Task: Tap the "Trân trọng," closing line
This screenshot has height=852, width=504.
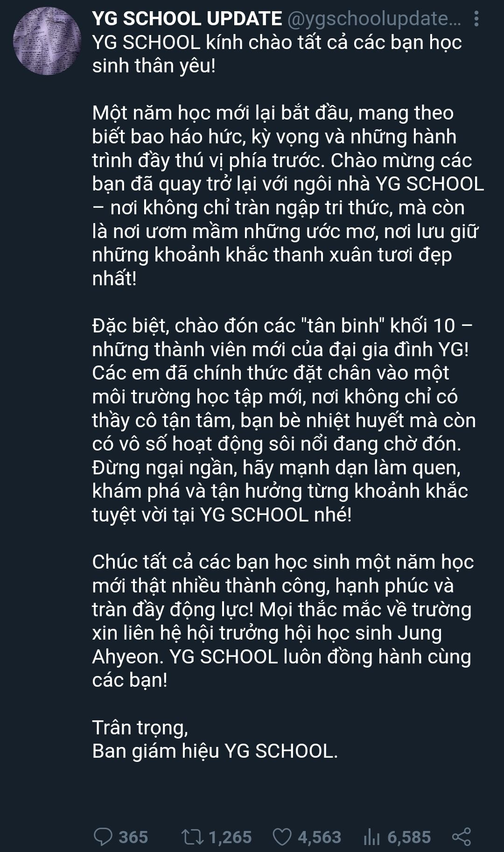Action: coord(140,728)
